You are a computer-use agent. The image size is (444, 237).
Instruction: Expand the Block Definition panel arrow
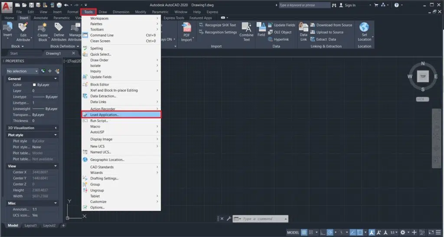[78, 46]
